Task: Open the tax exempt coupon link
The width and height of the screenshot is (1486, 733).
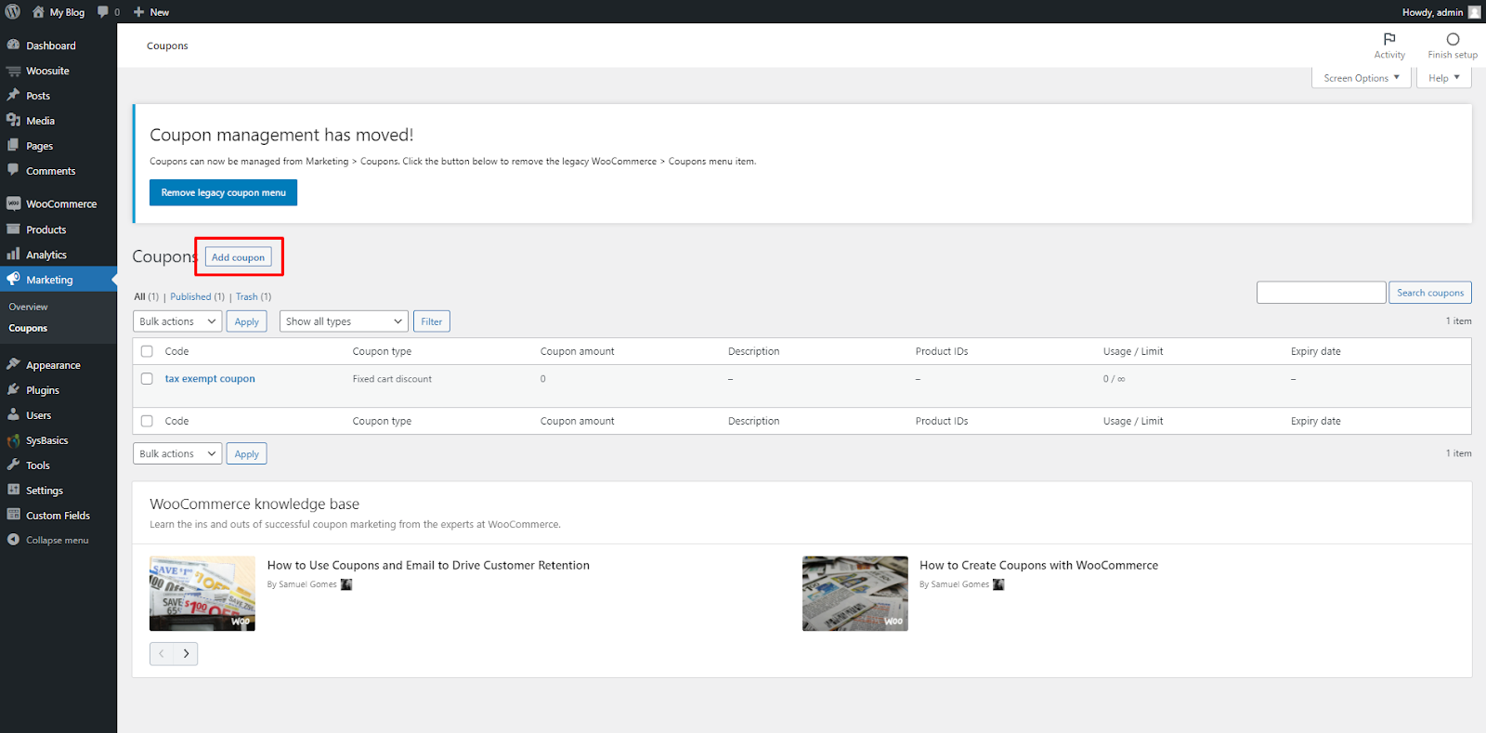Action: coord(210,379)
